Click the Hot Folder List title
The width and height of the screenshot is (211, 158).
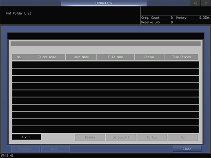[19, 13]
